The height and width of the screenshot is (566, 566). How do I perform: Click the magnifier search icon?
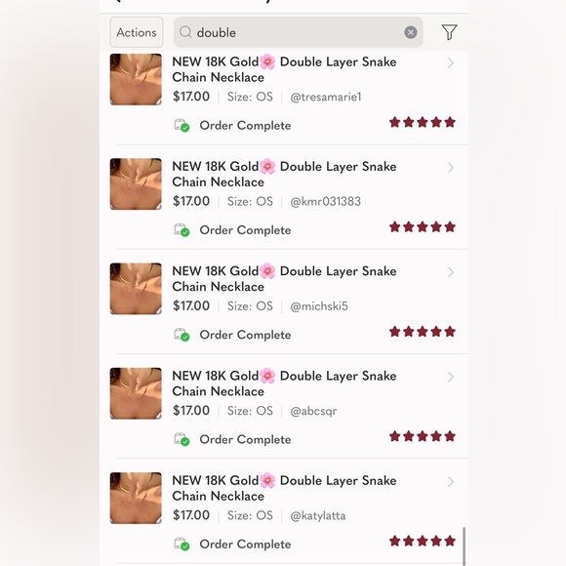tap(185, 32)
